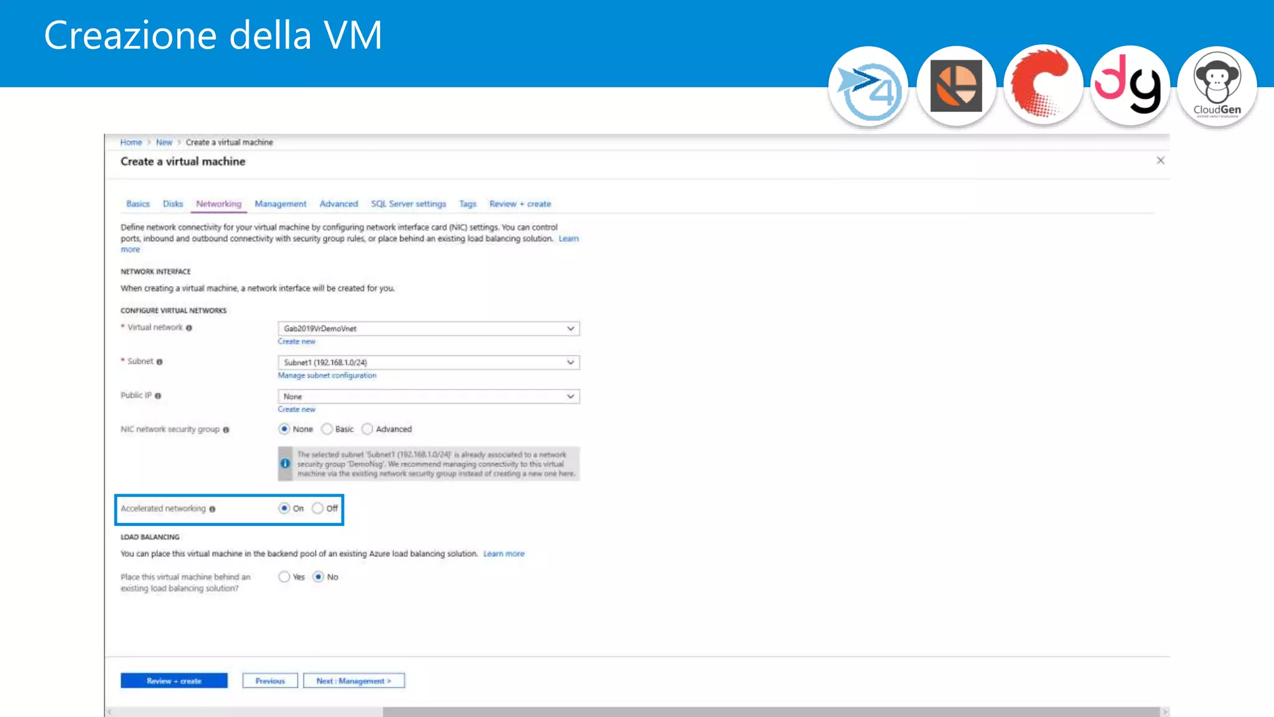Switch to the Management tab

point(280,204)
